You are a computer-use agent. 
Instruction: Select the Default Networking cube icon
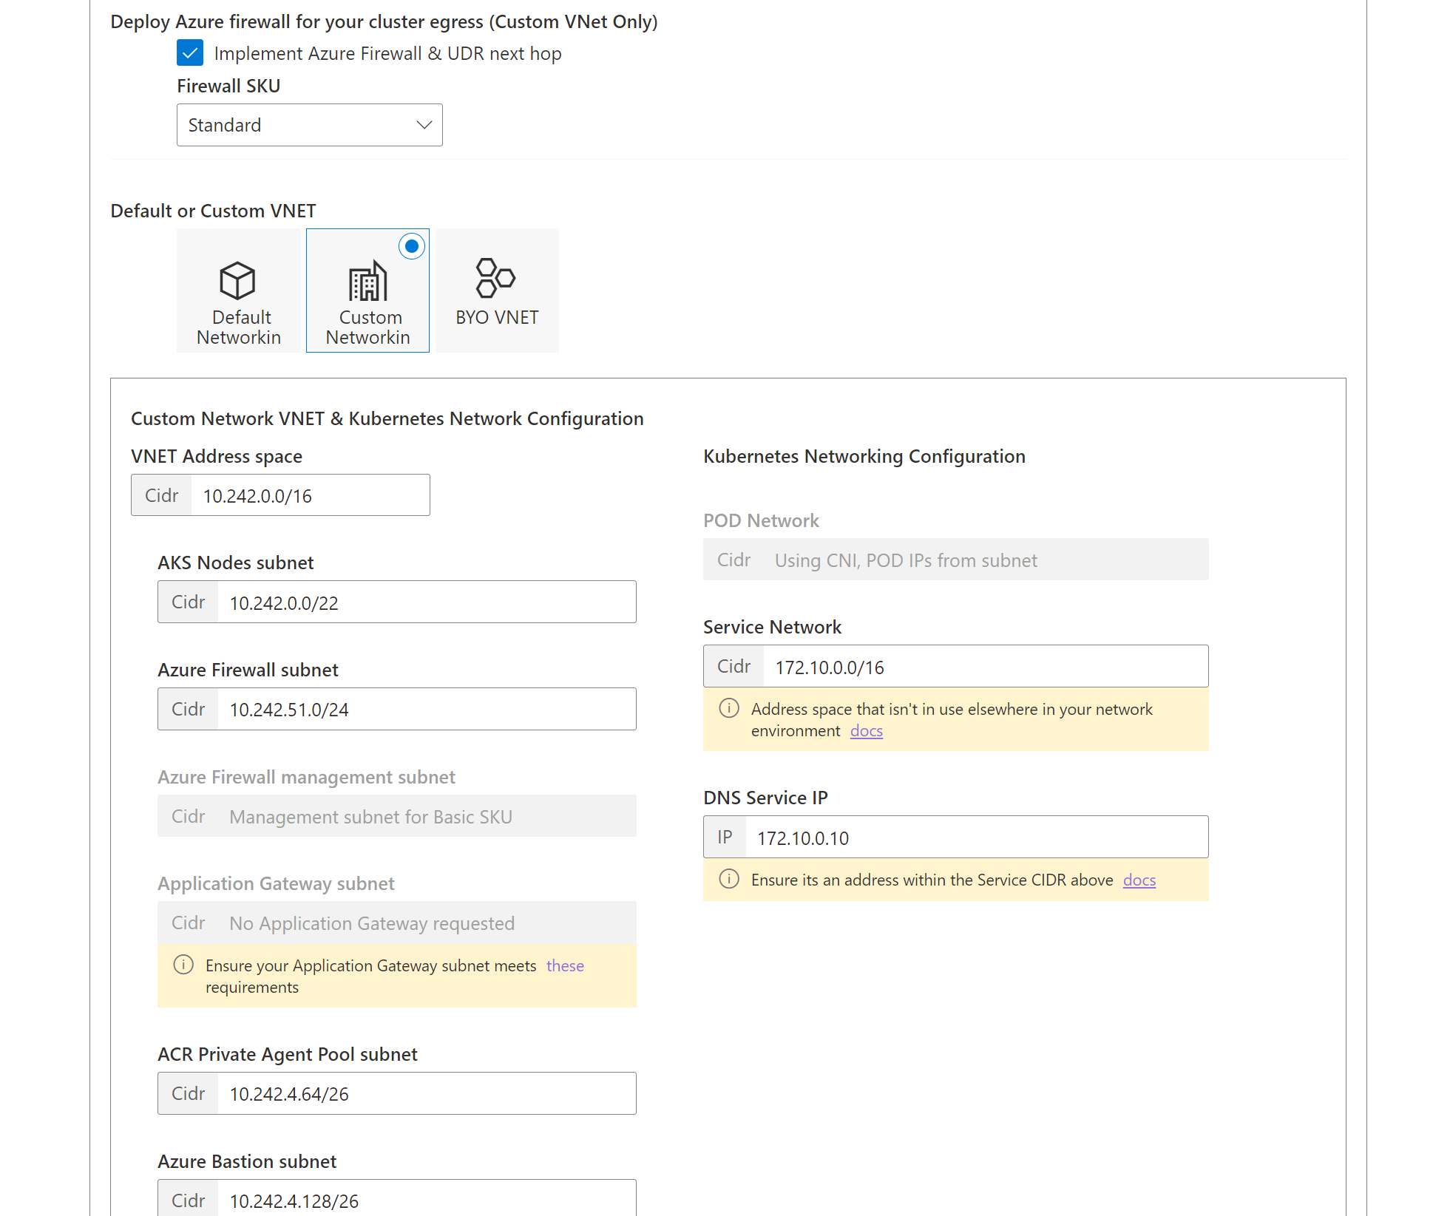point(238,279)
